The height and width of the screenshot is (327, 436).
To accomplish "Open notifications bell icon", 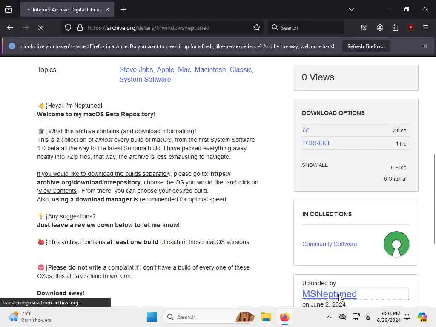I will (x=407, y=317).
